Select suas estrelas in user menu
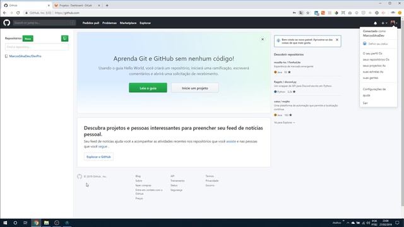 [x=371, y=72]
